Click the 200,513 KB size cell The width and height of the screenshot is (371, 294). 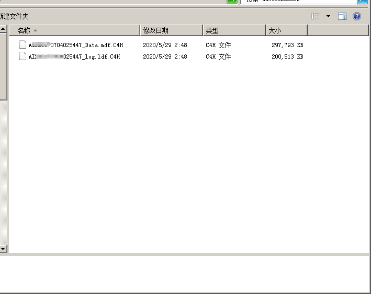click(287, 56)
